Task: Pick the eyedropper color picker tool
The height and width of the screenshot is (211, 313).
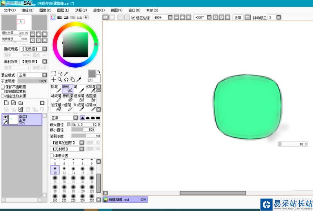Action: pyautogui.click(x=79, y=80)
